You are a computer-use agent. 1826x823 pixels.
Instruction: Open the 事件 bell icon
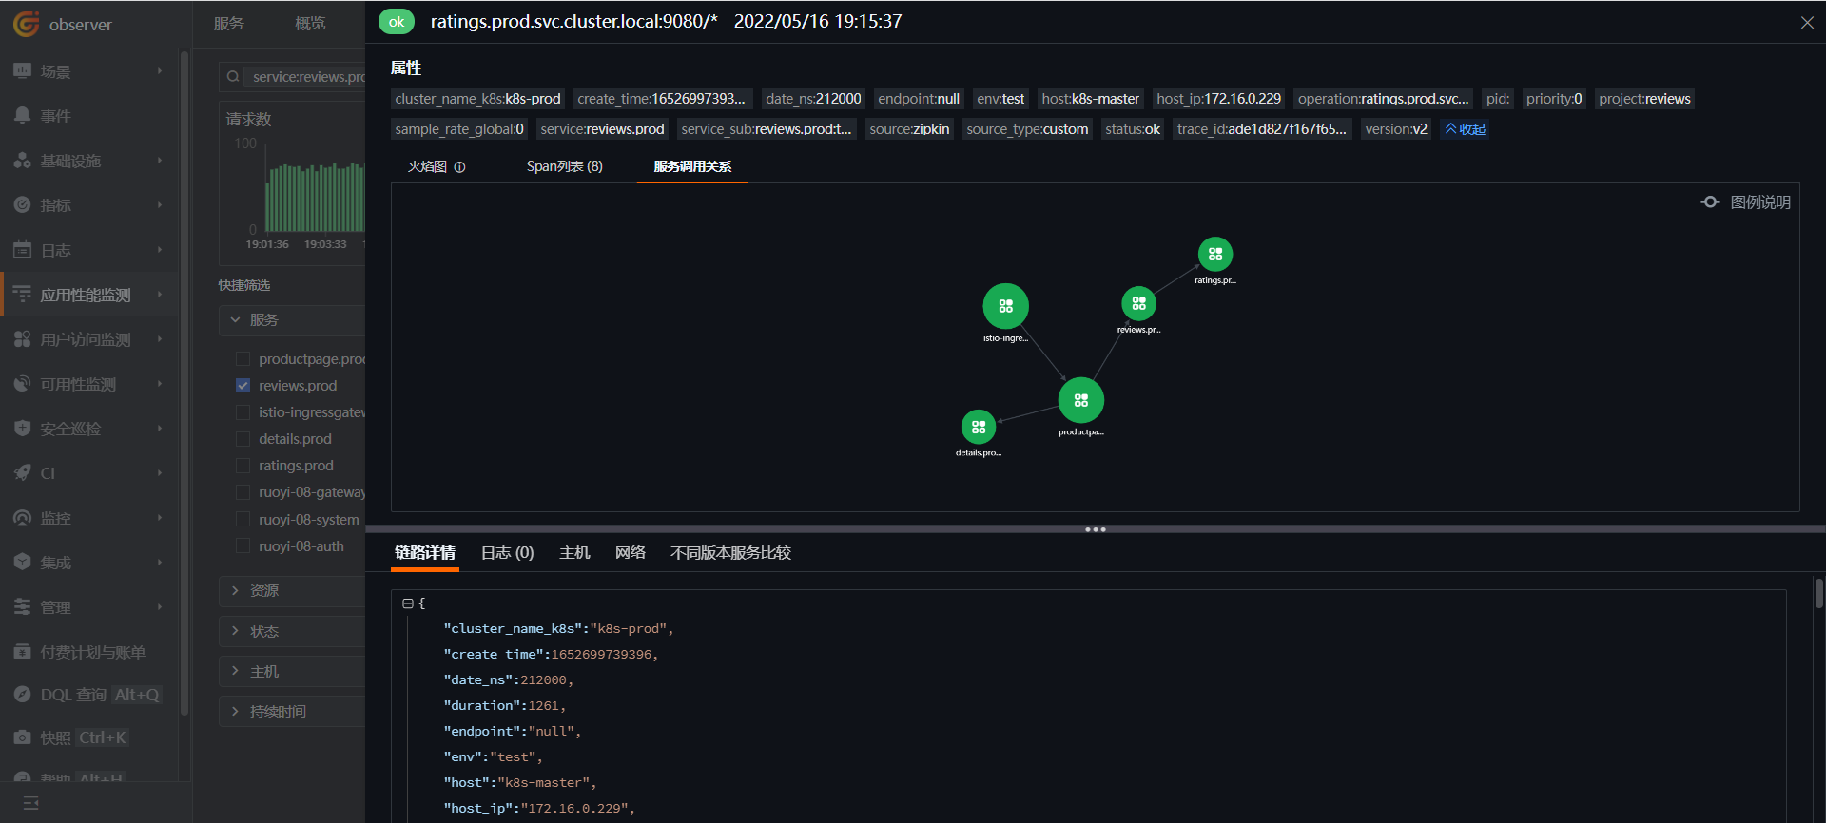pos(22,116)
